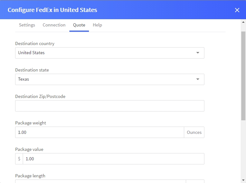Click the dollar sign currency prefix
246x183 pixels.
click(19, 159)
